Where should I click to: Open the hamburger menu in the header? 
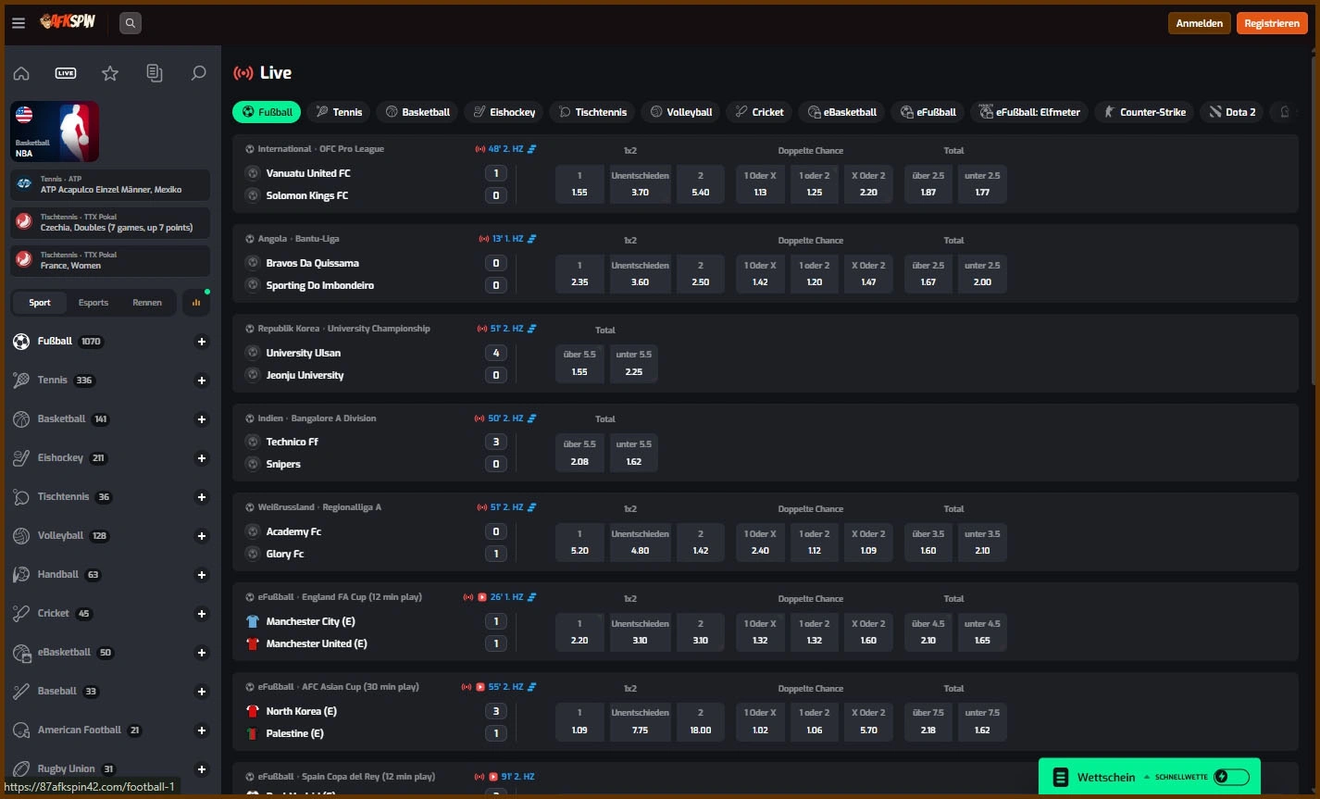click(19, 23)
